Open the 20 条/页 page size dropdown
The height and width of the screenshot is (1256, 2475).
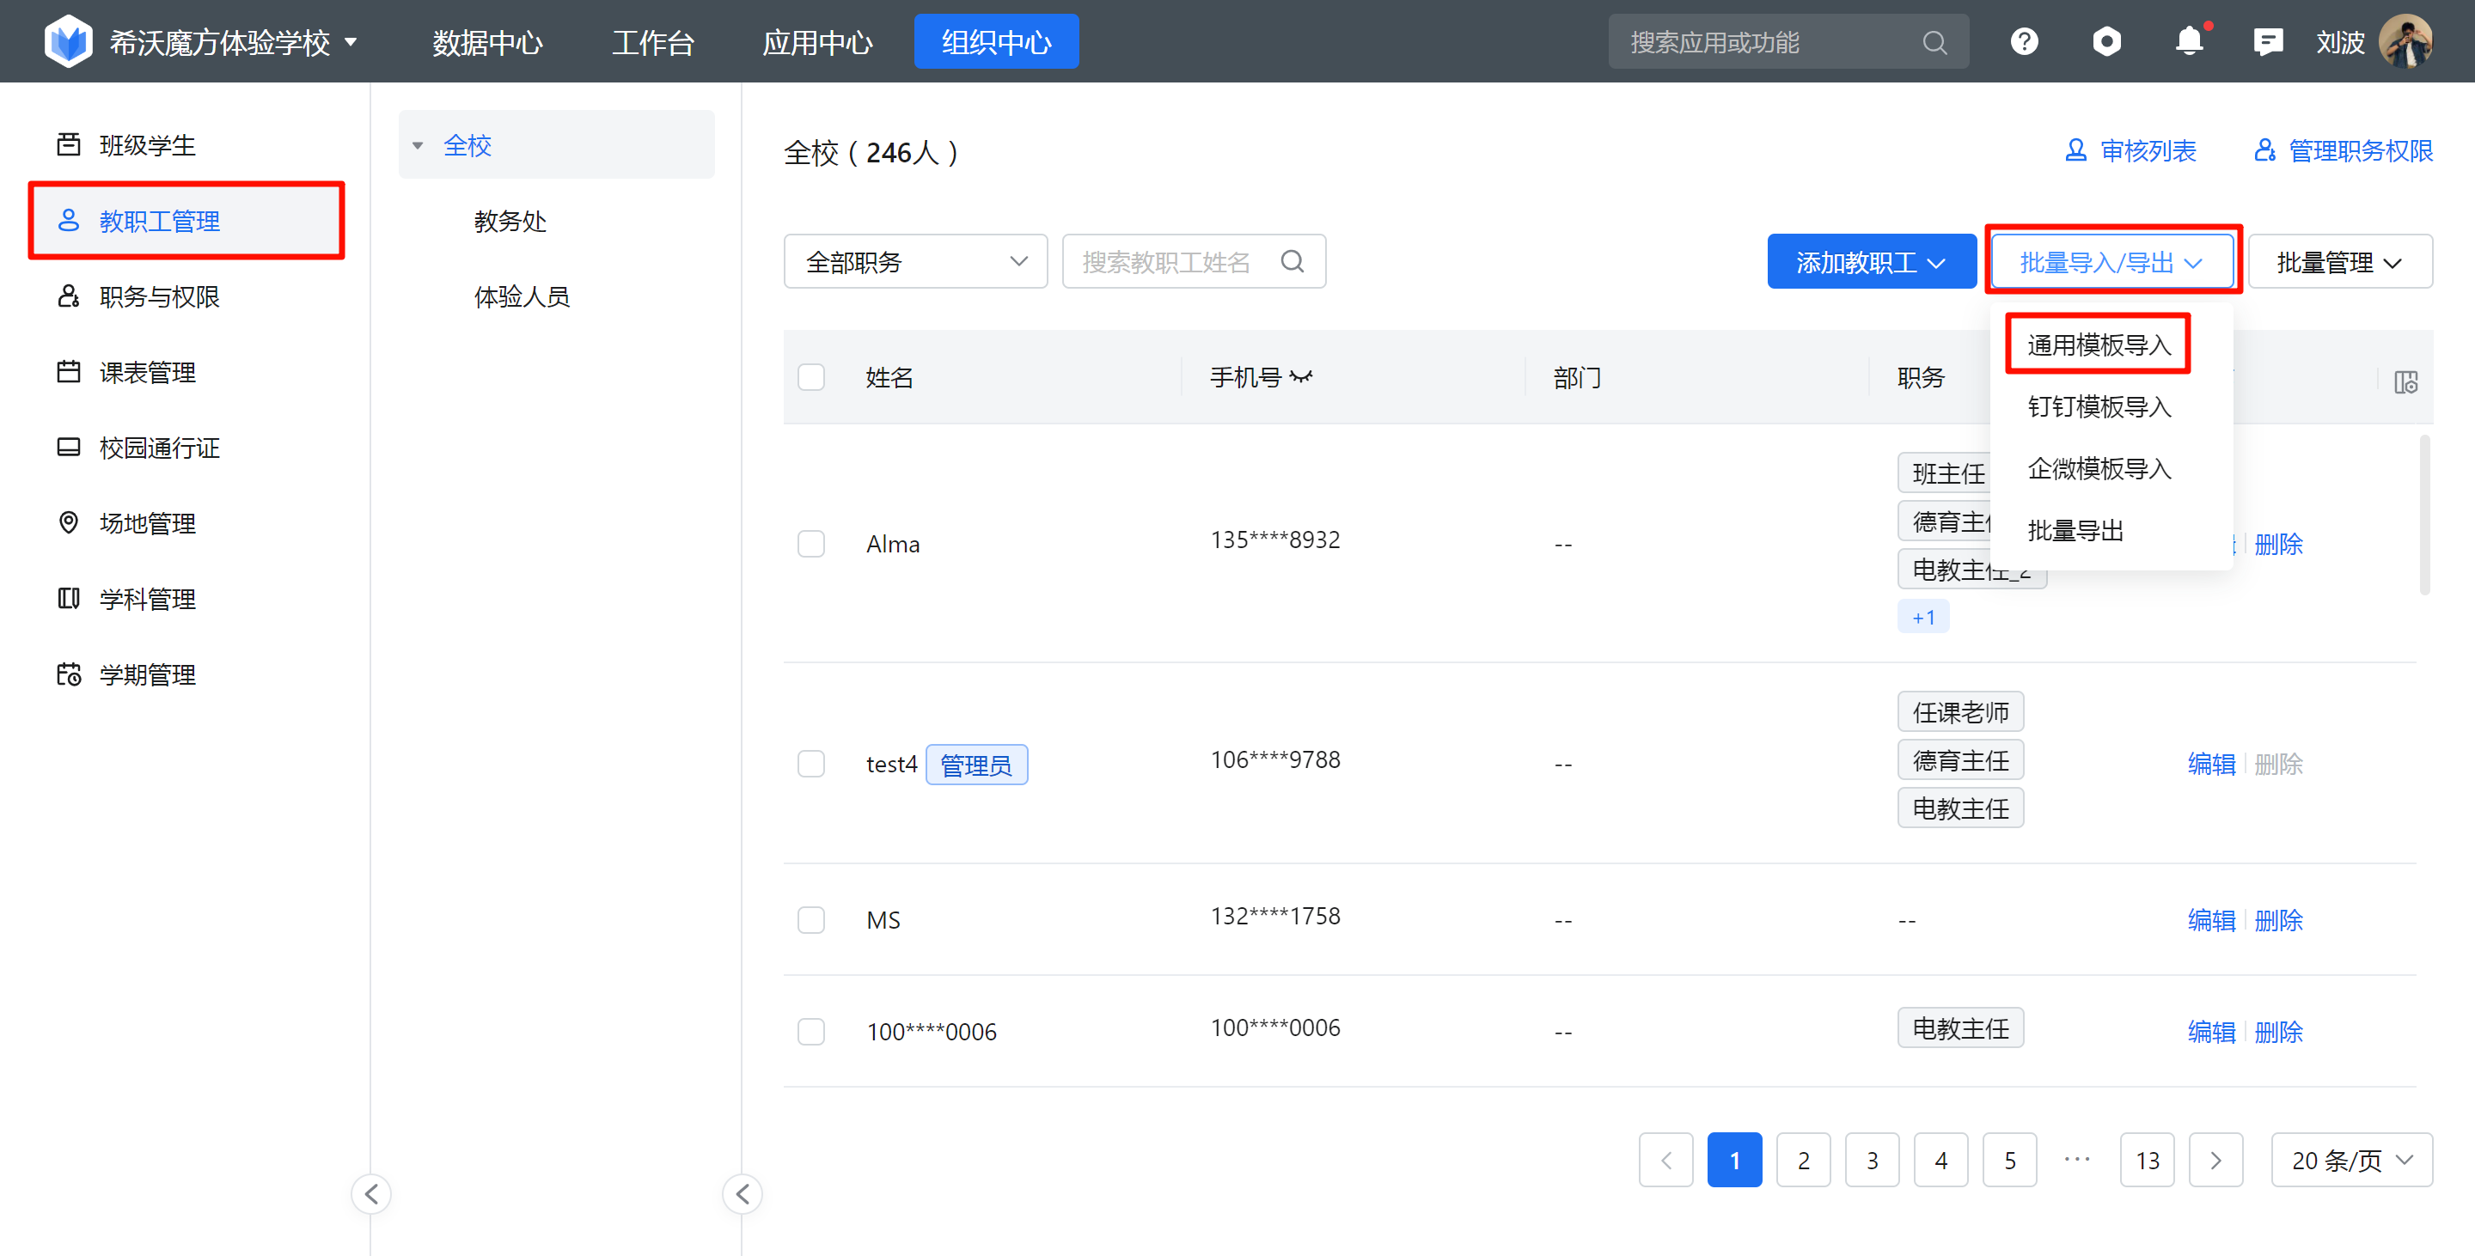(2350, 1160)
